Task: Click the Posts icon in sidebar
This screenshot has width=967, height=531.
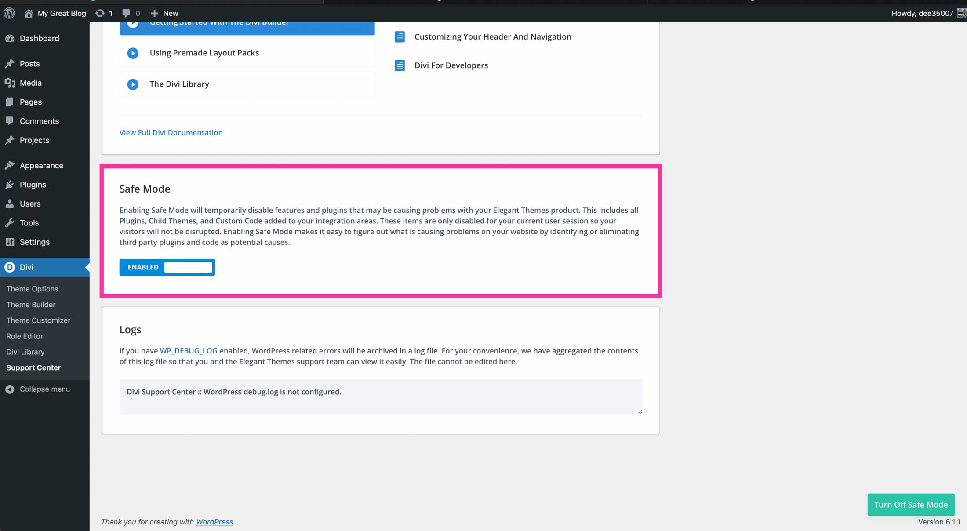Action: [x=9, y=63]
